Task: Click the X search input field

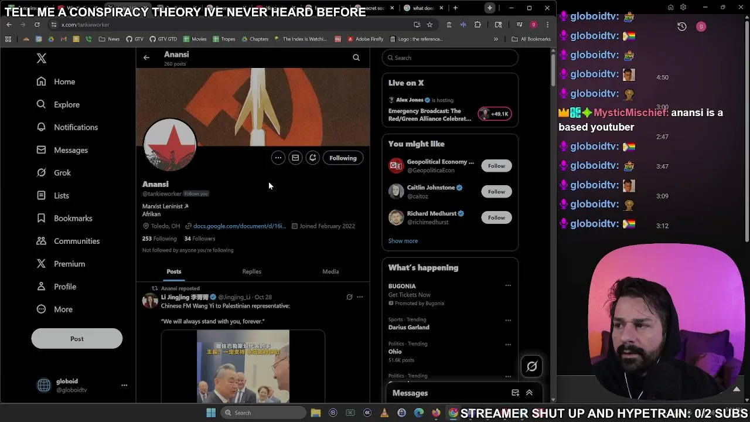Action: click(450, 57)
